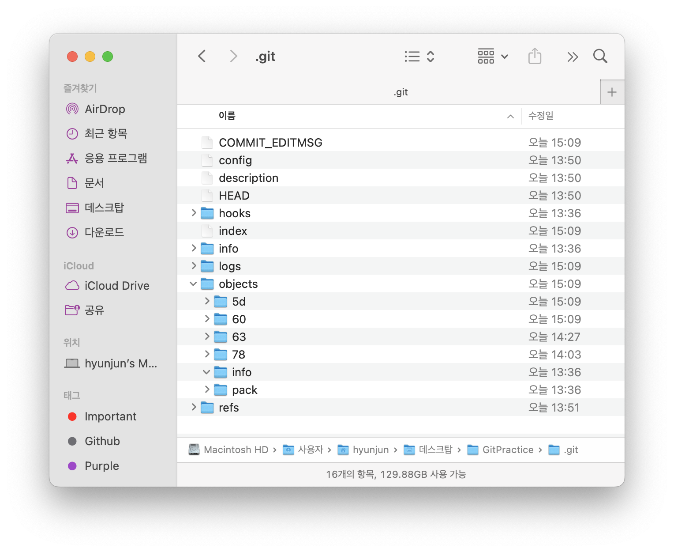674x552 pixels.
Task: Show more toolbar items (double chevron)
Action: [573, 57]
